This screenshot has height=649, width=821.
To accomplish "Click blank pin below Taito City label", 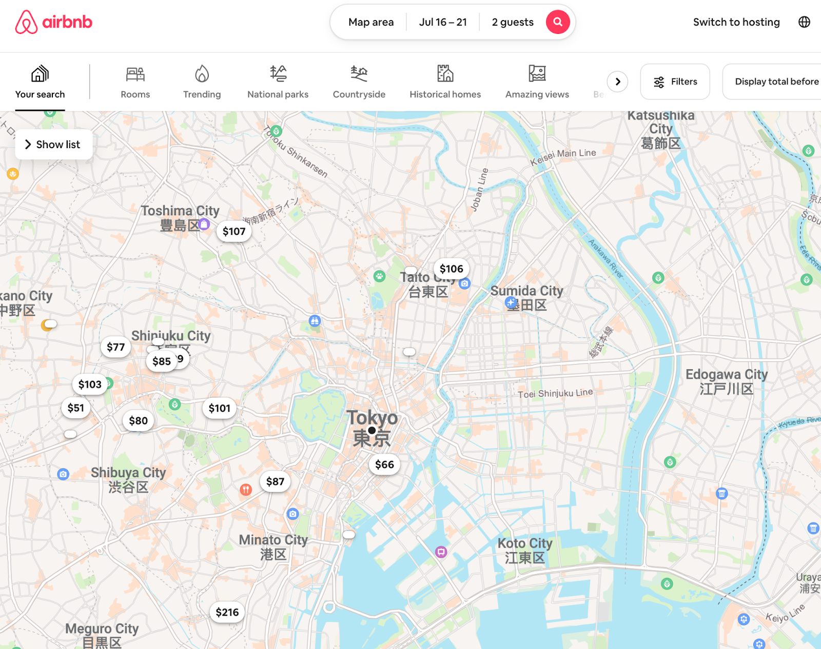I will point(409,352).
